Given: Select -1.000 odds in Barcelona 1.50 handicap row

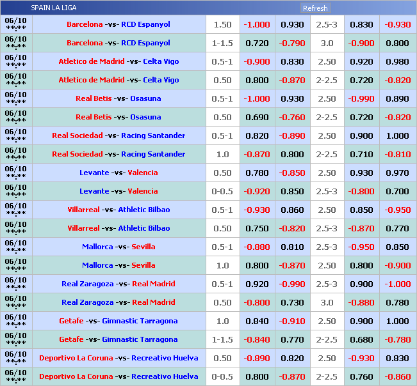Looking at the screenshot, I should point(256,24).
